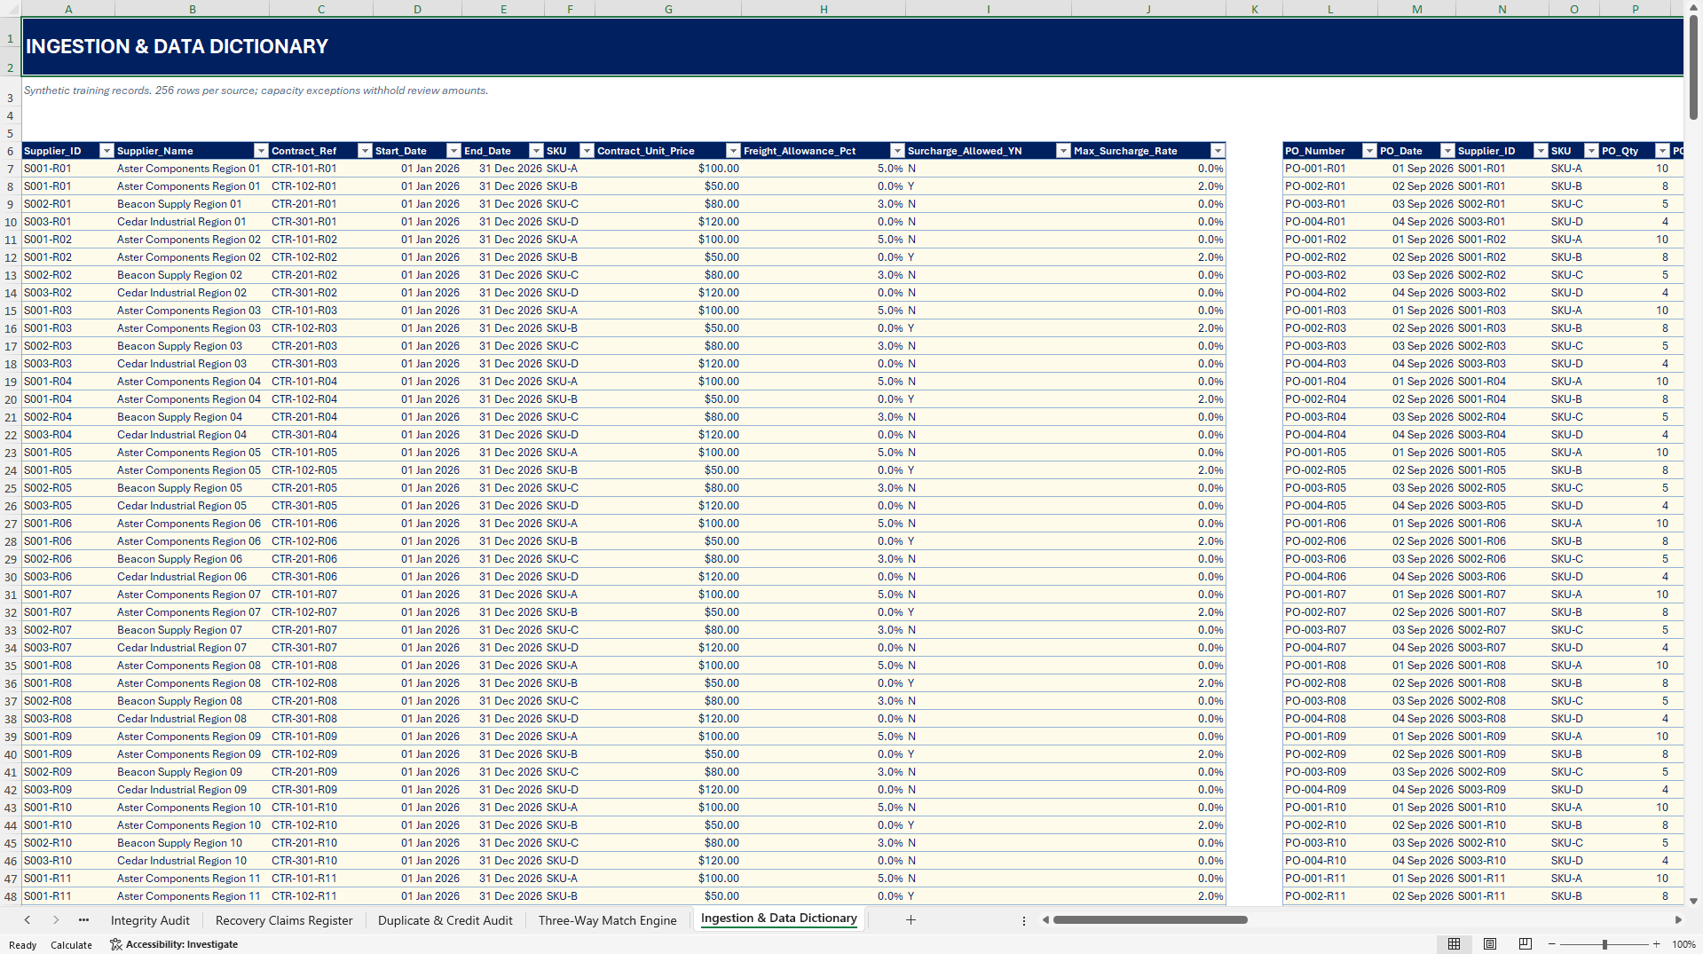Select the INGESTION & DATA DICTIONARY title cell
Screen dimensions: 1703x954
(x=852, y=46)
